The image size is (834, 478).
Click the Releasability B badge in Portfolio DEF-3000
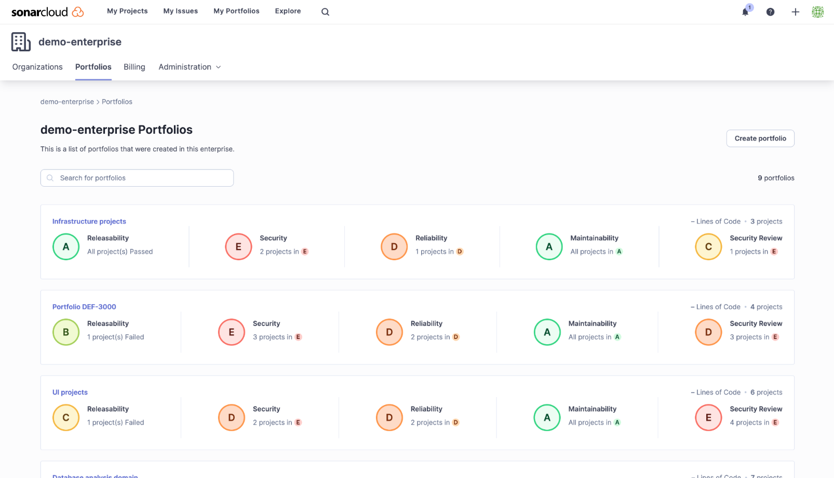coord(66,332)
